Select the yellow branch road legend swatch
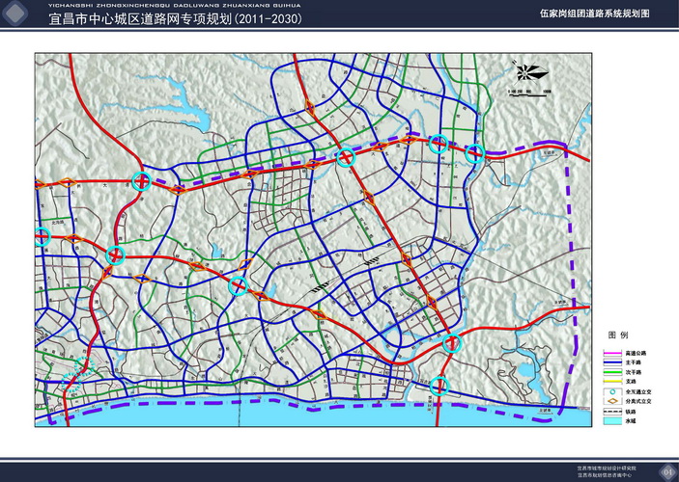 (610, 382)
